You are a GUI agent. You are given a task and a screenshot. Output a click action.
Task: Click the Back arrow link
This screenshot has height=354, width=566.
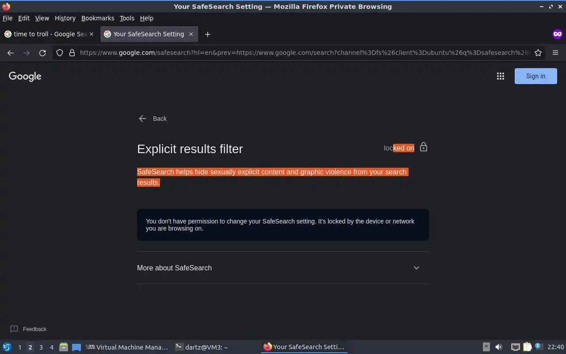pyautogui.click(x=153, y=119)
